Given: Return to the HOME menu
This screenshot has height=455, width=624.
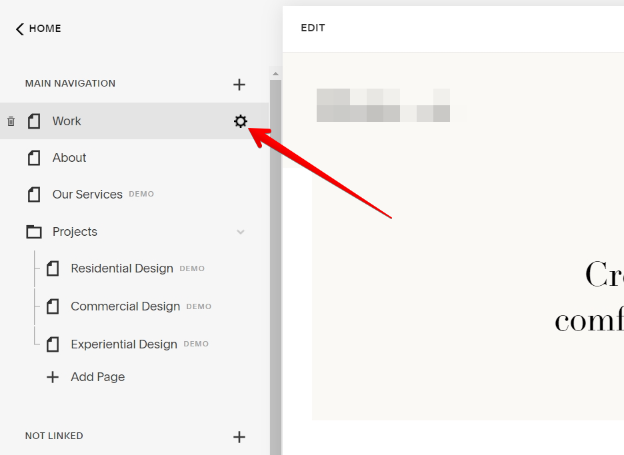Looking at the screenshot, I should [x=38, y=28].
